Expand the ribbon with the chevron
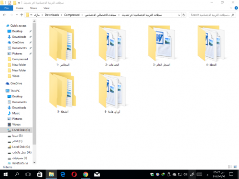This screenshot has width=239, height=179. pos(231,8)
